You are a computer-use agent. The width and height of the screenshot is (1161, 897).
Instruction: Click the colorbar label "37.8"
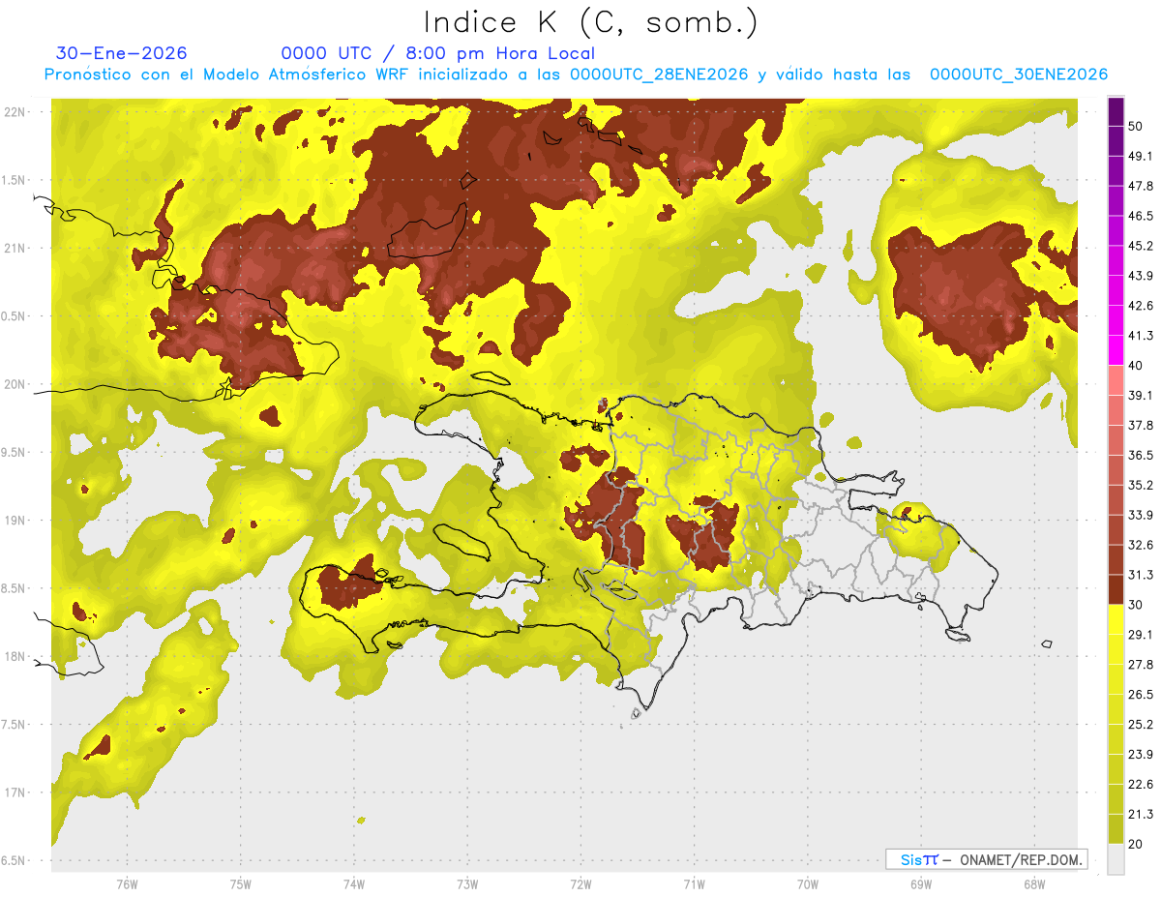pos(1141,426)
